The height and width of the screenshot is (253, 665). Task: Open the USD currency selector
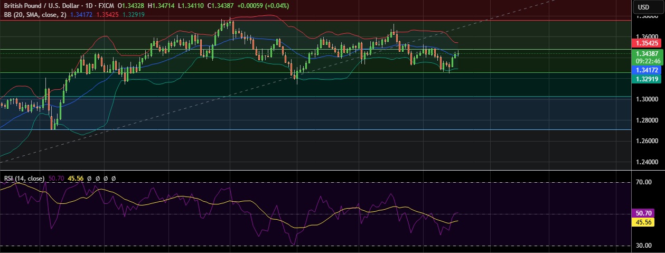[643, 7]
